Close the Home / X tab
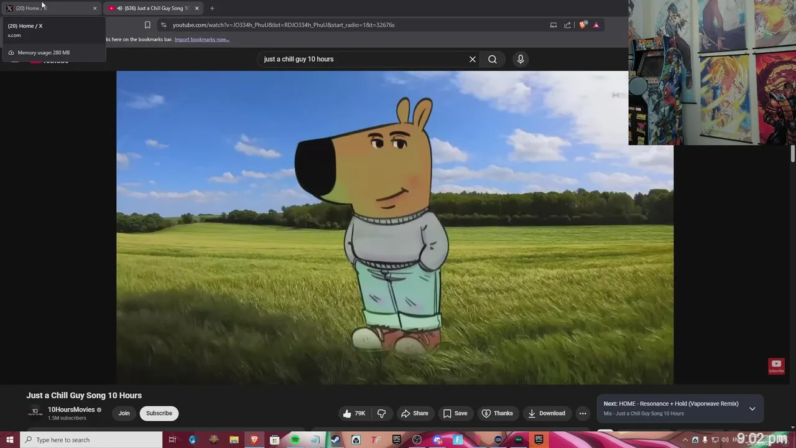The image size is (796, 448). click(x=95, y=8)
